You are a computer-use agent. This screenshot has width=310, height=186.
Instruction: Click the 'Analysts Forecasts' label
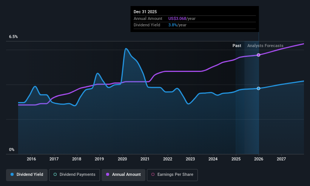[265, 46]
